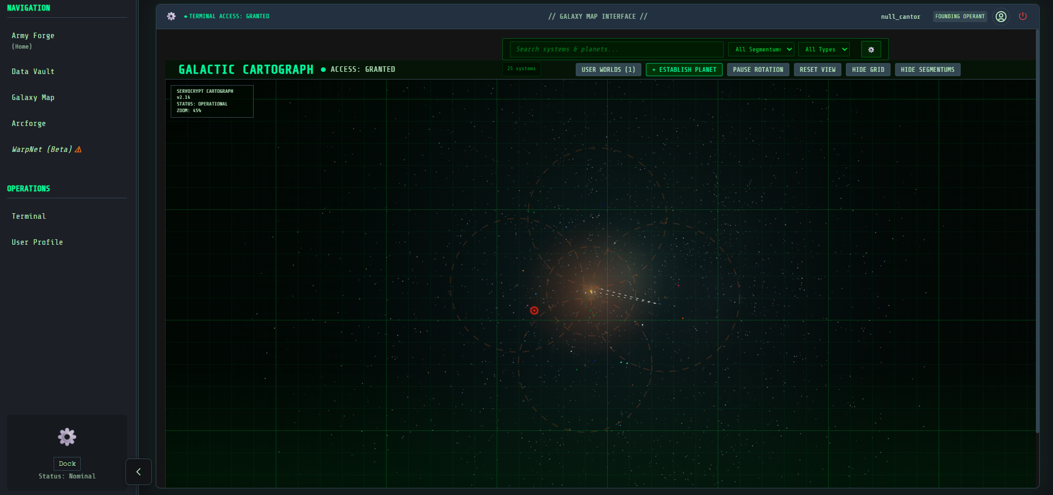
Task: Click the Status: Nominal text
Action: 67,476
